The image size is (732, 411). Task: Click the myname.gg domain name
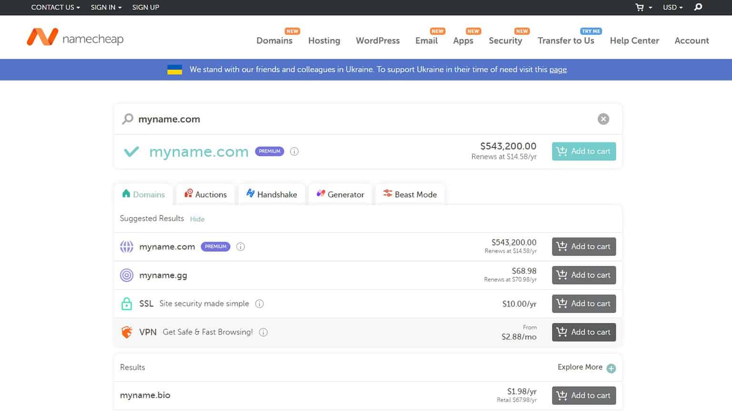(163, 275)
